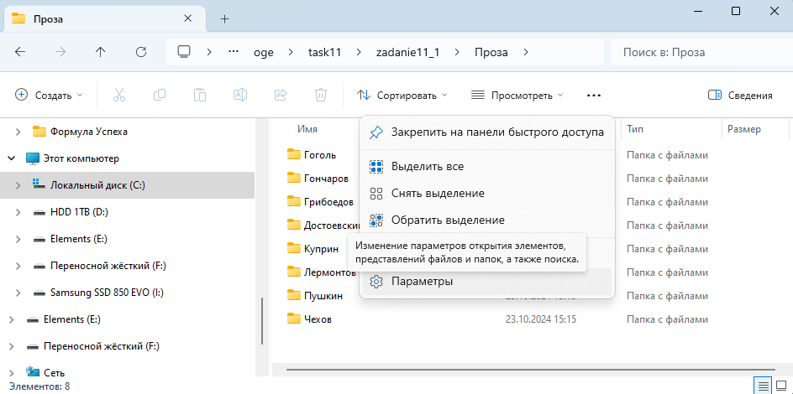Expand the Сеть tree node
Image resolution: width=793 pixels, height=394 pixels.
coord(11,373)
